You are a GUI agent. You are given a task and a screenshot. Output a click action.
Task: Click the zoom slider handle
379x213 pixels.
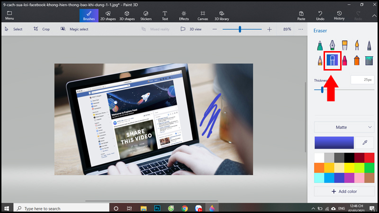[x=240, y=29]
